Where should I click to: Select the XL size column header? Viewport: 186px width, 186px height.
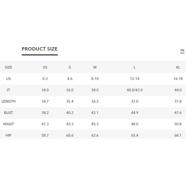coord(178,67)
